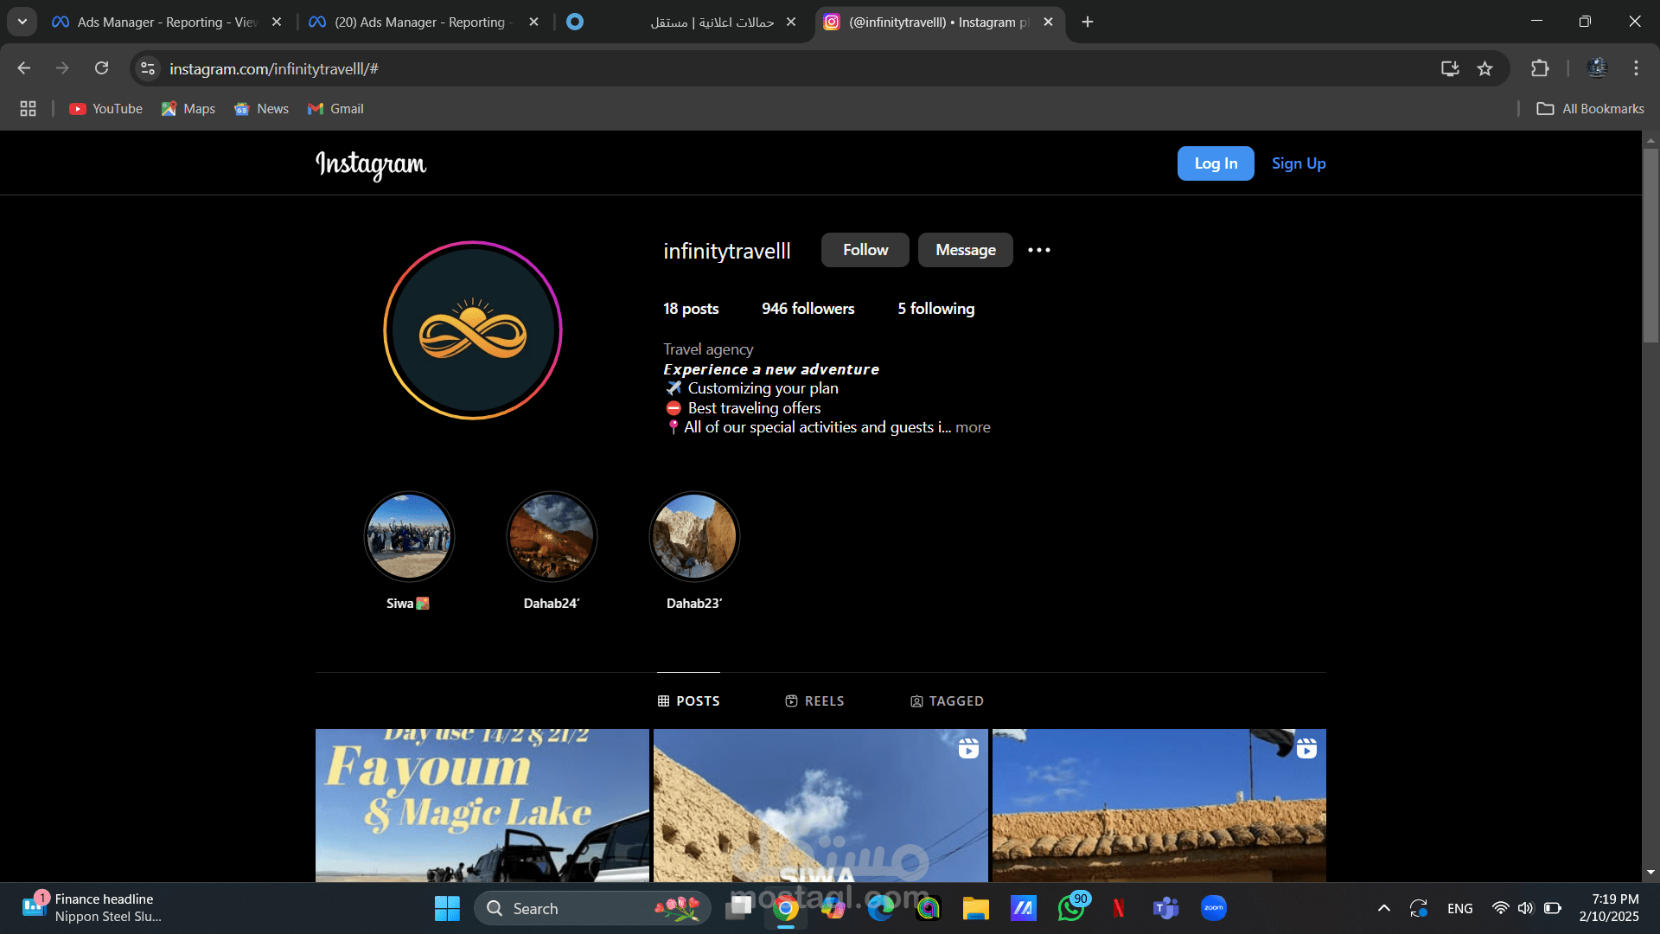This screenshot has width=1660, height=934.
Task: Switch to the REELS tab
Action: (814, 700)
